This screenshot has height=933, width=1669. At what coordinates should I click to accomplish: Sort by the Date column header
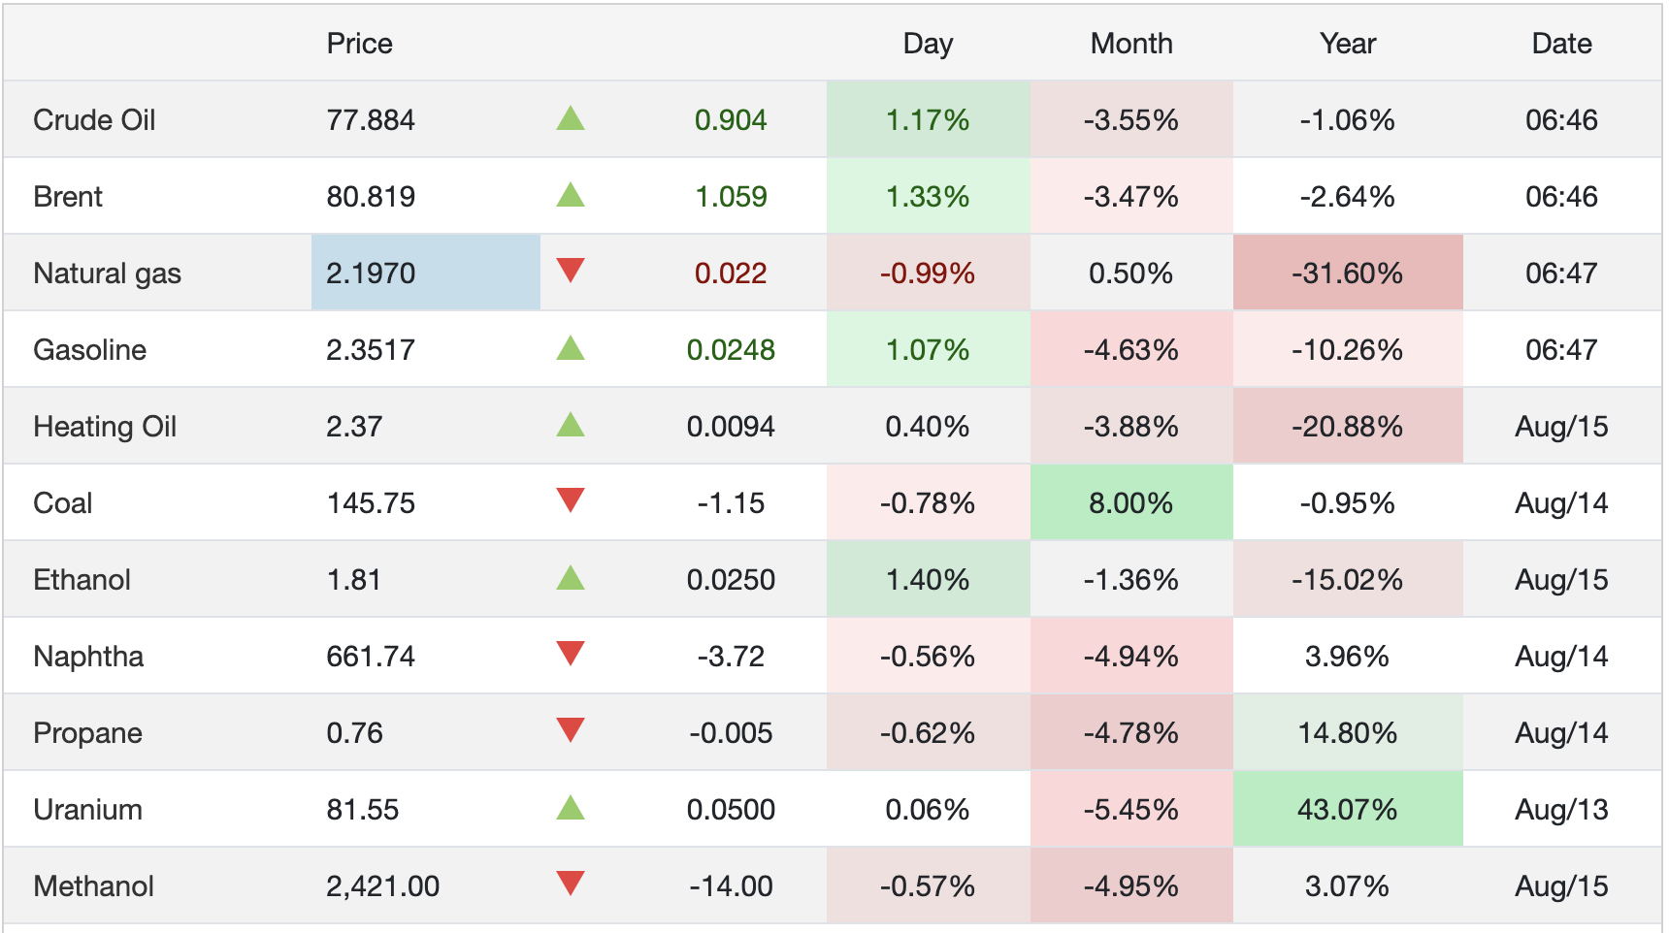point(1561,44)
